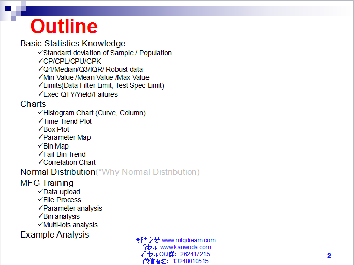Viewport: 354px width, 265px height.
Task: Select the 'Example Analysis' heading
Action: click(x=55, y=235)
